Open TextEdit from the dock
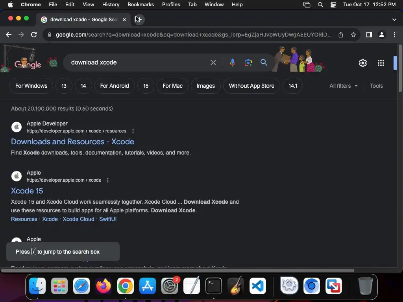This screenshot has width=403, height=302. point(192,286)
